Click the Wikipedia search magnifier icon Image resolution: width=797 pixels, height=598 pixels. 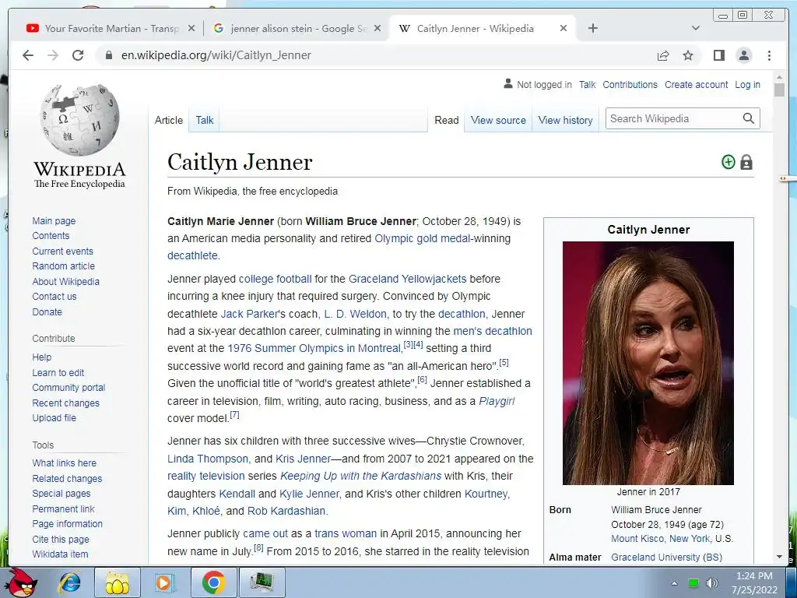tap(748, 118)
